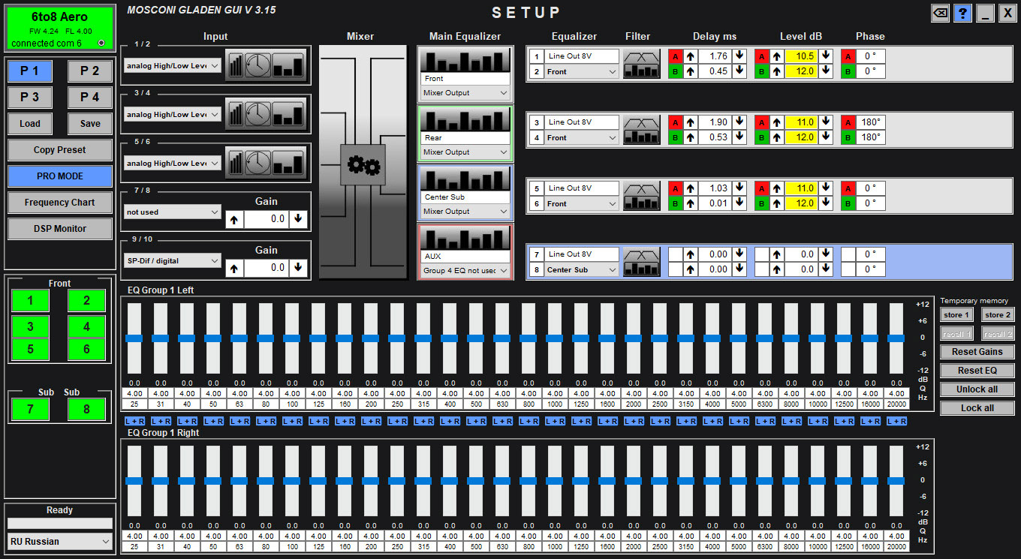
Task: Click the blue question mark help icon
Action: pos(962,13)
